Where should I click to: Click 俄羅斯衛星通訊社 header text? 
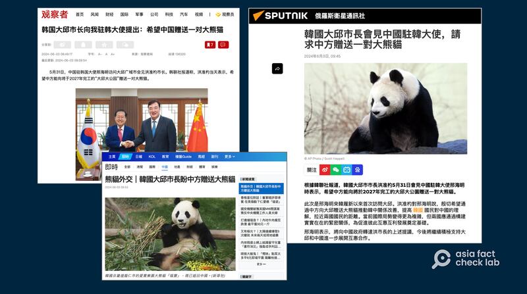[x=340, y=16]
